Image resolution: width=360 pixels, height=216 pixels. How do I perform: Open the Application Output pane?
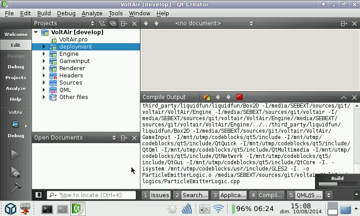pyautogui.click(x=229, y=195)
